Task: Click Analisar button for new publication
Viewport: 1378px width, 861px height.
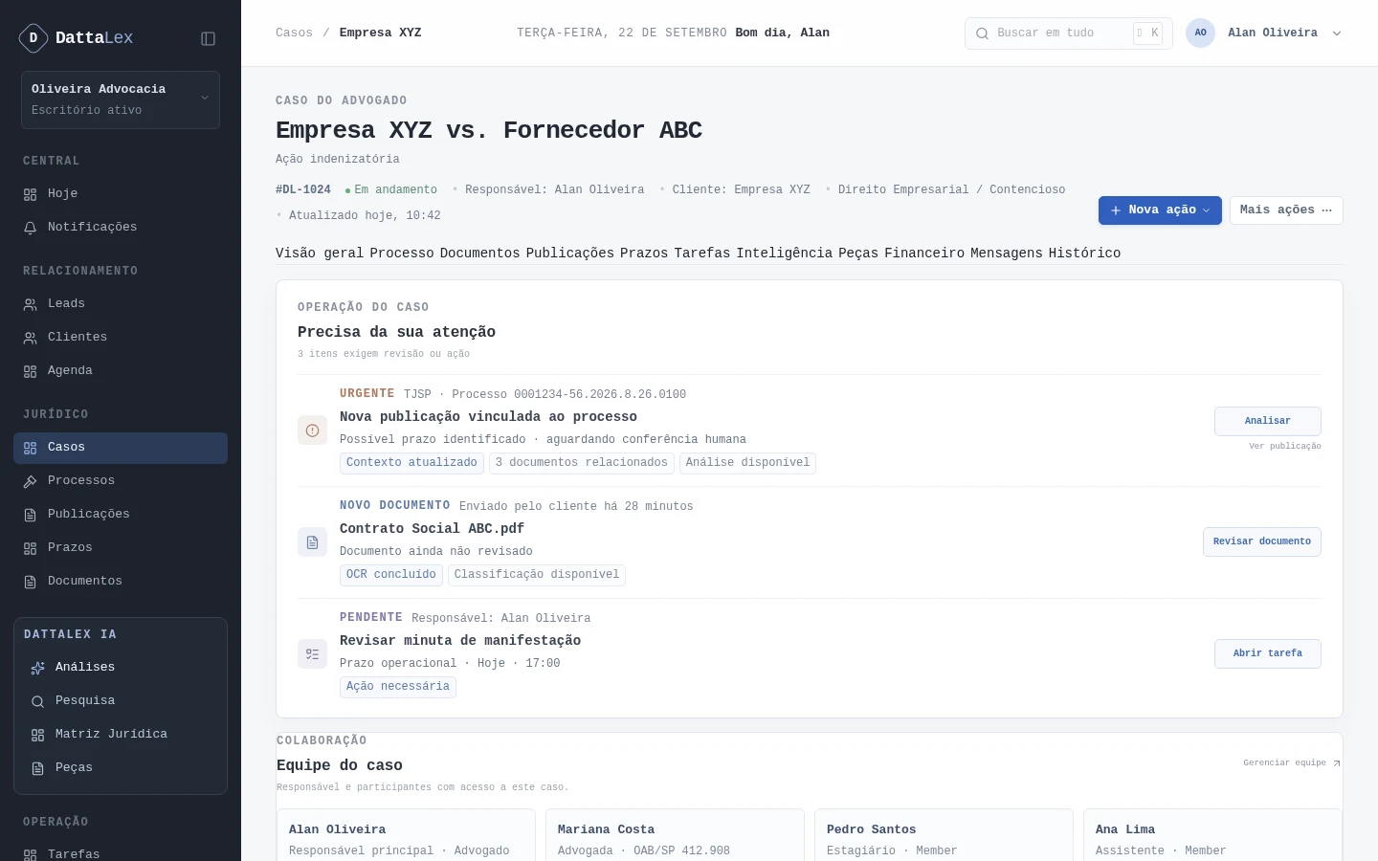Action: pyautogui.click(x=1268, y=421)
